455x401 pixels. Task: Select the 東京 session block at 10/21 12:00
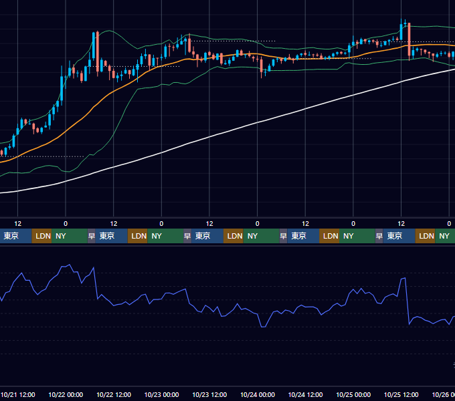[15, 236]
